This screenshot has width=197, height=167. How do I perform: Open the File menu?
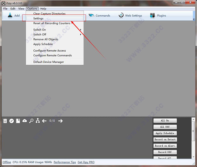pyautogui.click(x=5, y=9)
